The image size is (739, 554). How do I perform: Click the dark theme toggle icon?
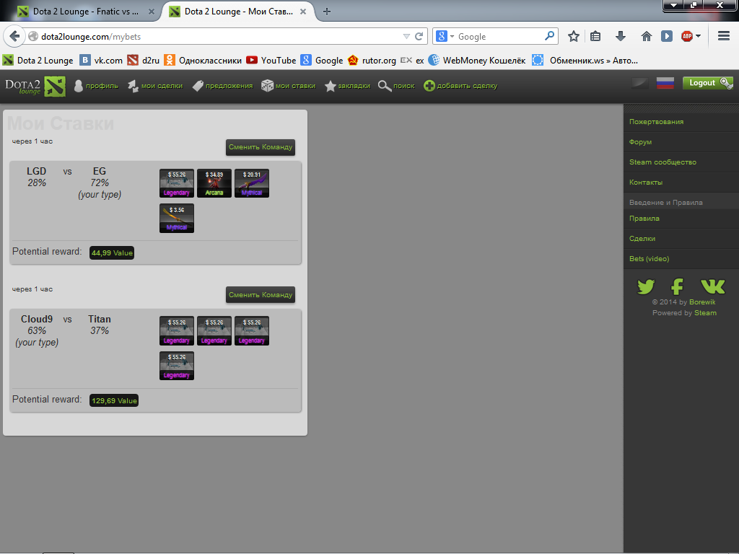(x=639, y=83)
